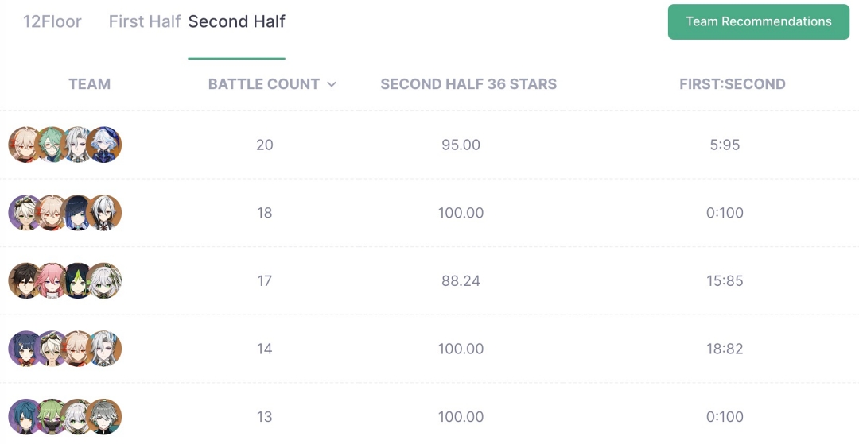Click blue-haired third avatar in 18-battle team
This screenshot has height=444, width=859.
click(x=78, y=213)
